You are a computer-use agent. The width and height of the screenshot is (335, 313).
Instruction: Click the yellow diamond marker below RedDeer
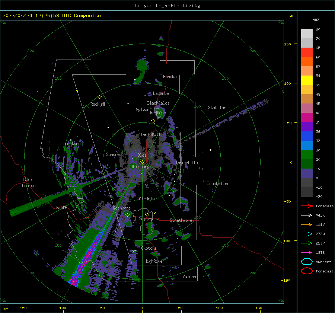[153, 121]
